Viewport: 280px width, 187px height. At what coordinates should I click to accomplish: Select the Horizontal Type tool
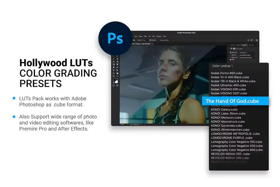point(114,70)
